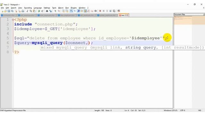Toggle the Indent Guide toolbar button
The image size is (205, 115).
(x=78, y=11)
